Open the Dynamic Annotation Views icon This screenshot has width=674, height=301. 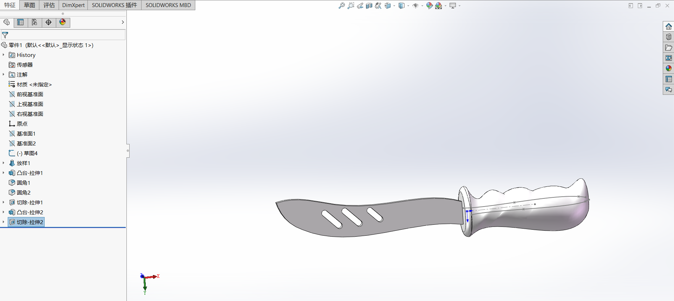pyautogui.click(x=378, y=6)
